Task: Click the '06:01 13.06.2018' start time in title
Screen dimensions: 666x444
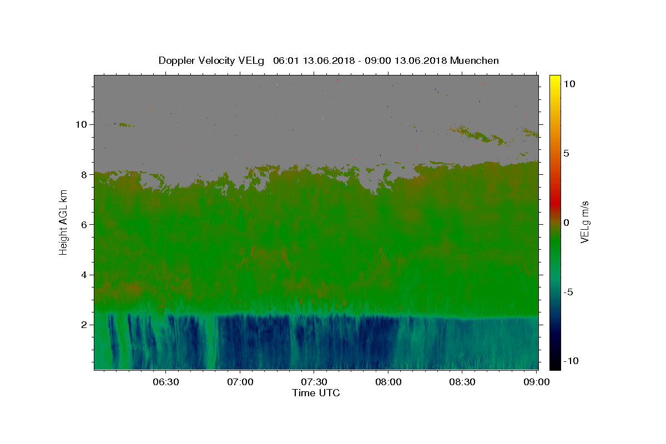Action: [314, 60]
